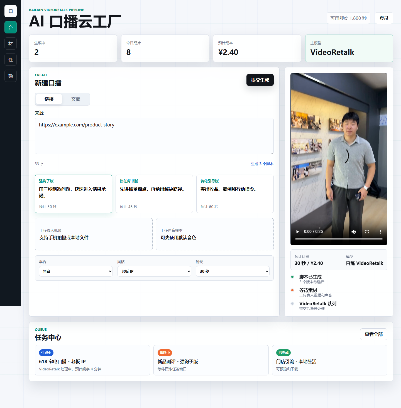The width and height of the screenshot is (401, 408).
Task: Open the 时长 dropdown showing 30 秒
Action: pos(233,271)
